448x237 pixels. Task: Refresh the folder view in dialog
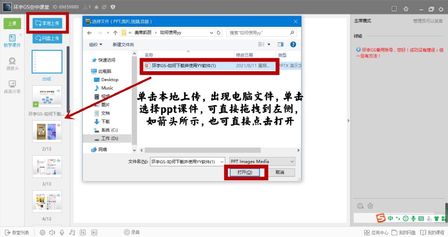[219, 33]
